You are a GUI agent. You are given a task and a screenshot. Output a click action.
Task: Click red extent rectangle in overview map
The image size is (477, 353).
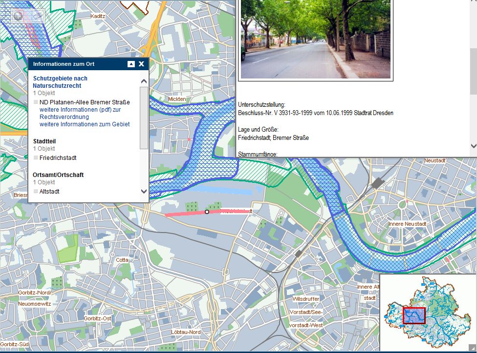pos(414,315)
